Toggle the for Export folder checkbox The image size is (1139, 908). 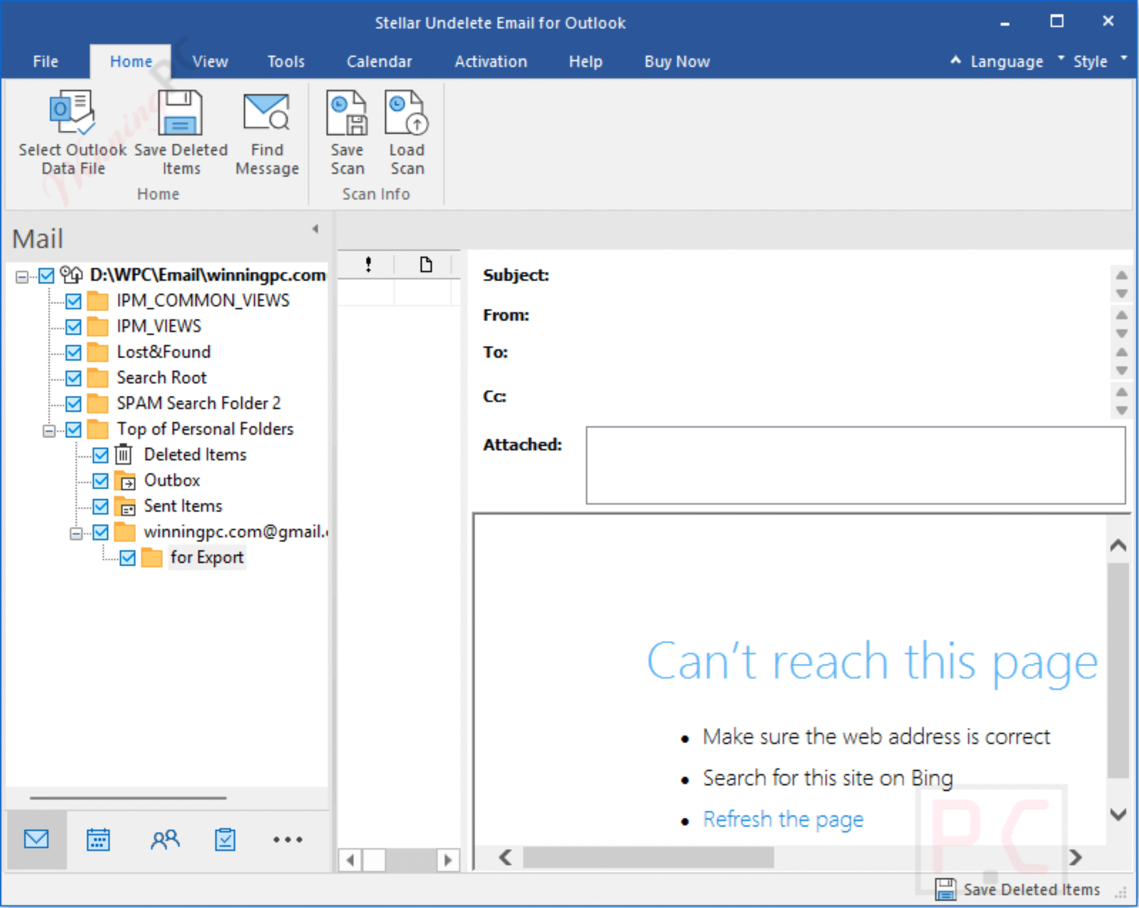127,557
